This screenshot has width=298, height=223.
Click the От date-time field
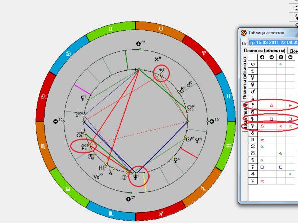coord(273,42)
